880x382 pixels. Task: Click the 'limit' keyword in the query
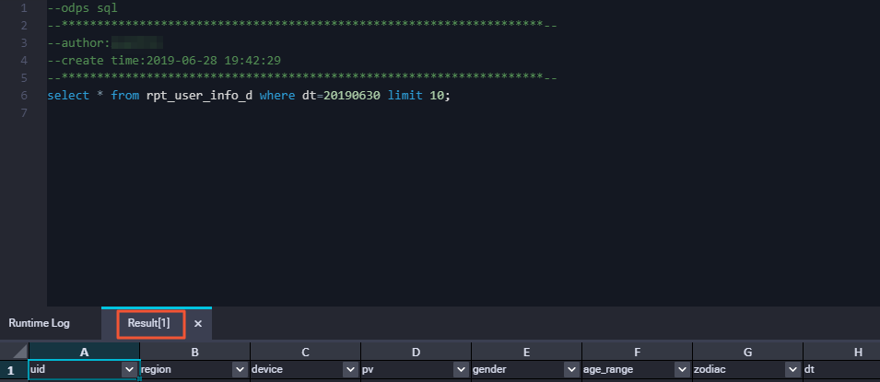405,96
